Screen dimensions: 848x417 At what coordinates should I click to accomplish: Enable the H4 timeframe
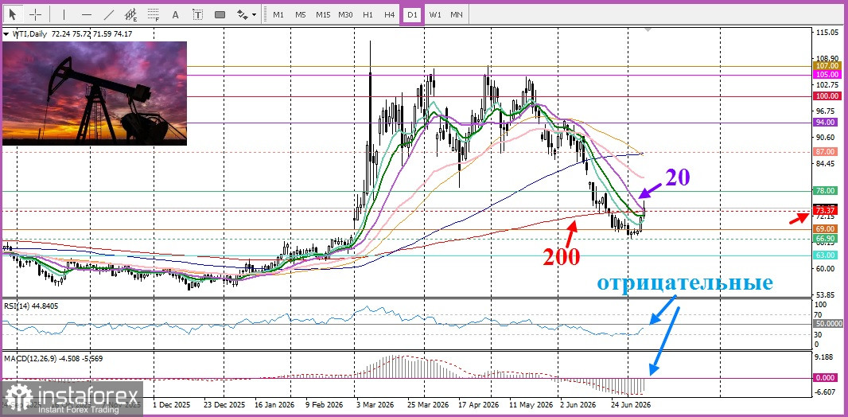pos(389,14)
